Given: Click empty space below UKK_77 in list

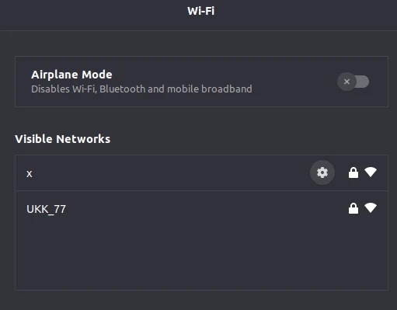Looking at the screenshot, I should pos(201,258).
